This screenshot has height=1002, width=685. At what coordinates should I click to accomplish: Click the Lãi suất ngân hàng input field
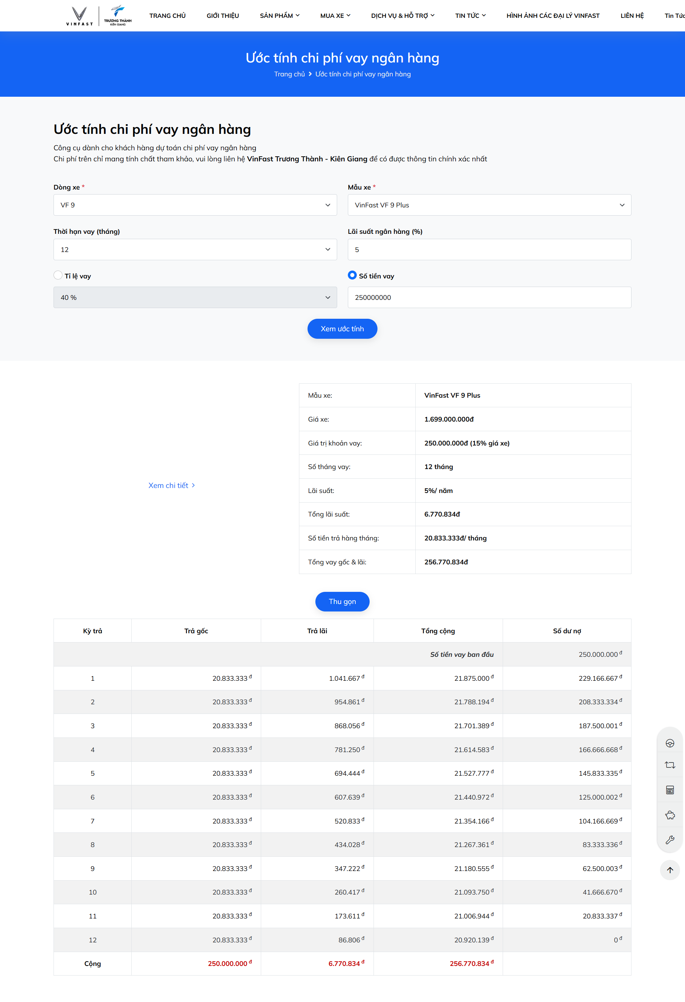point(489,250)
